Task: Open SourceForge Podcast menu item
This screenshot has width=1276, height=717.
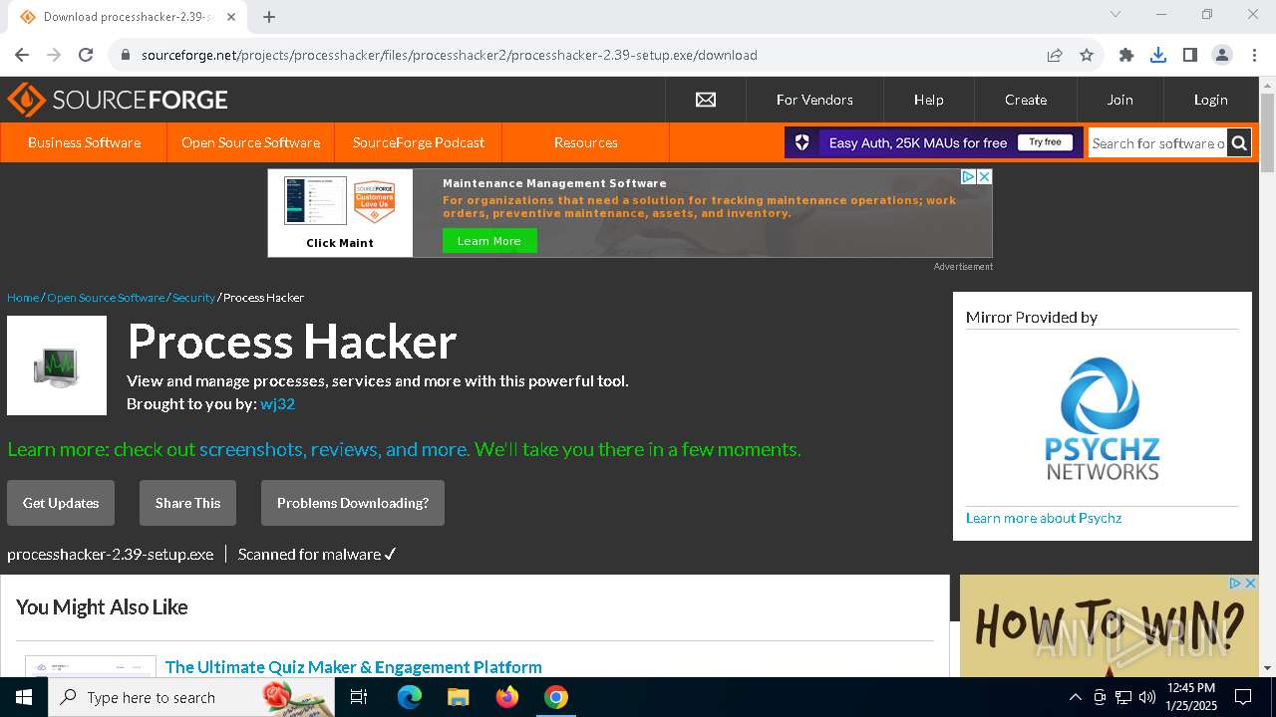Action: pyautogui.click(x=419, y=142)
